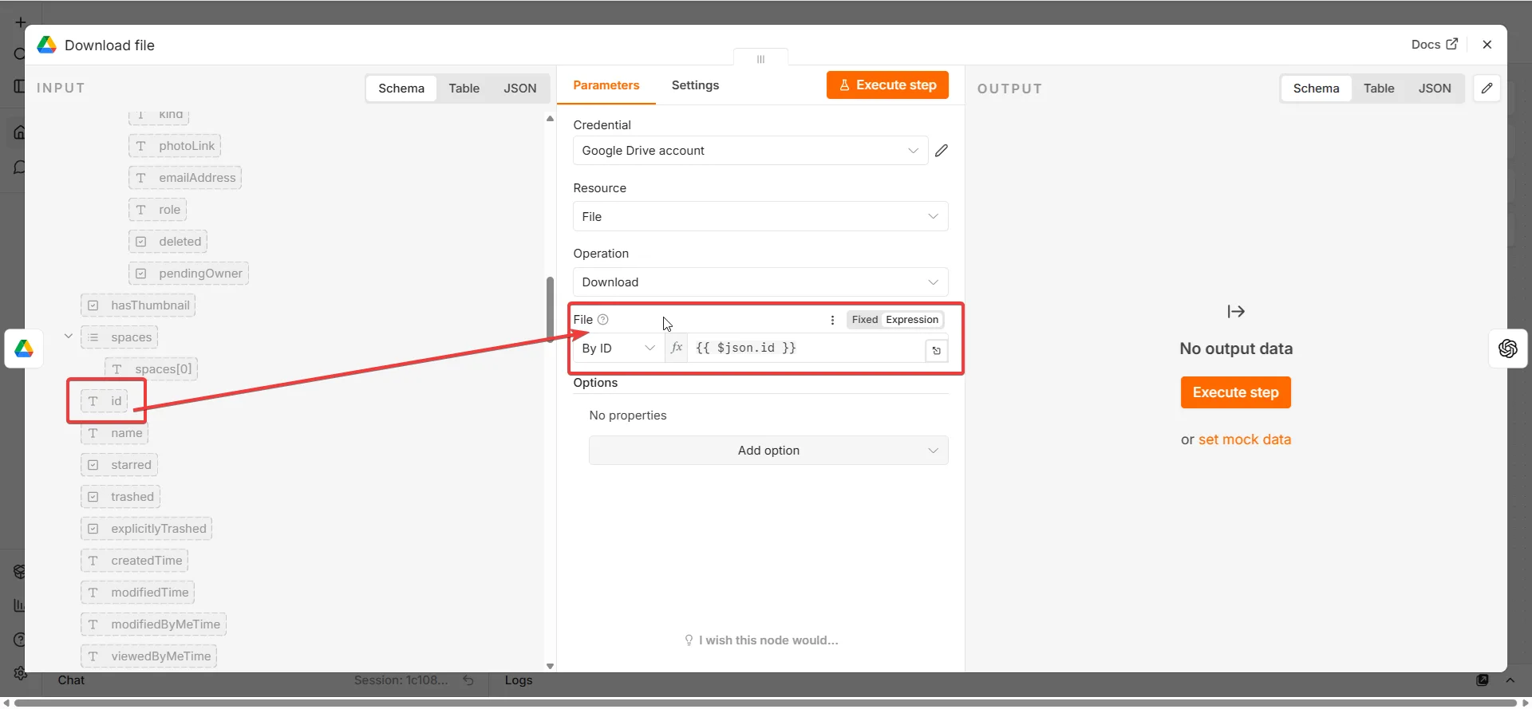Expand the bottom logs panel chevron
Screen dimensions: 1532x709
1510,680
